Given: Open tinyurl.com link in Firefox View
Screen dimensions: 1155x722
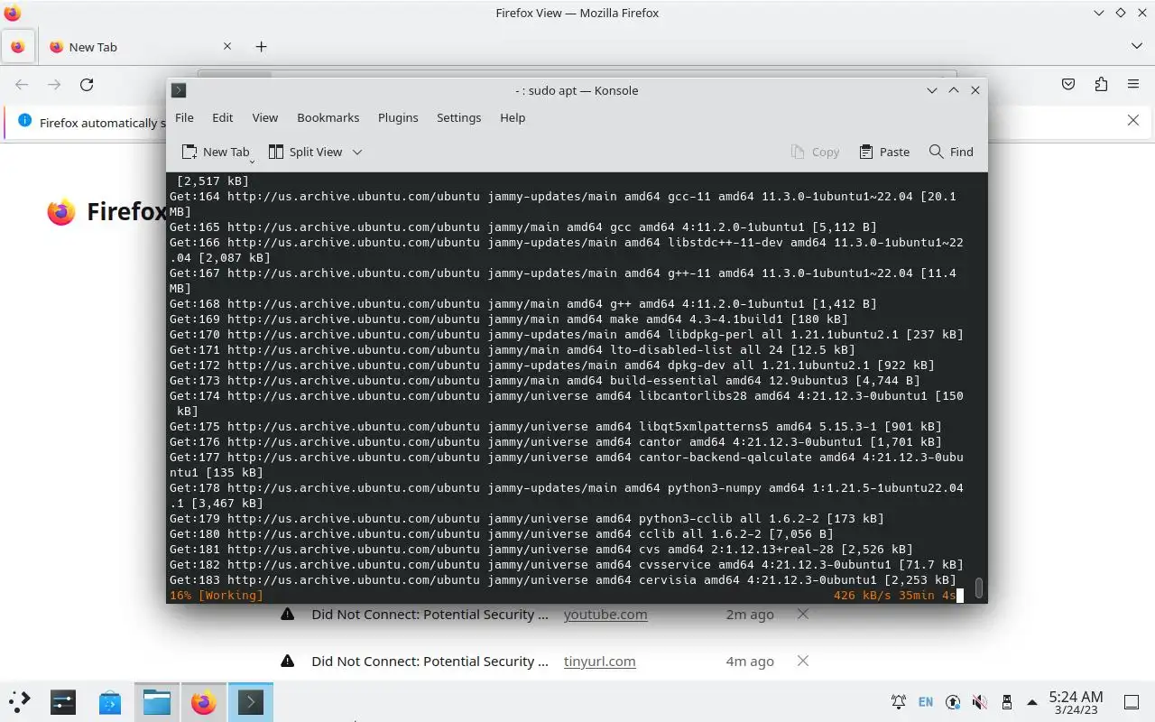Looking at the screenshot, I should [600, 662].
